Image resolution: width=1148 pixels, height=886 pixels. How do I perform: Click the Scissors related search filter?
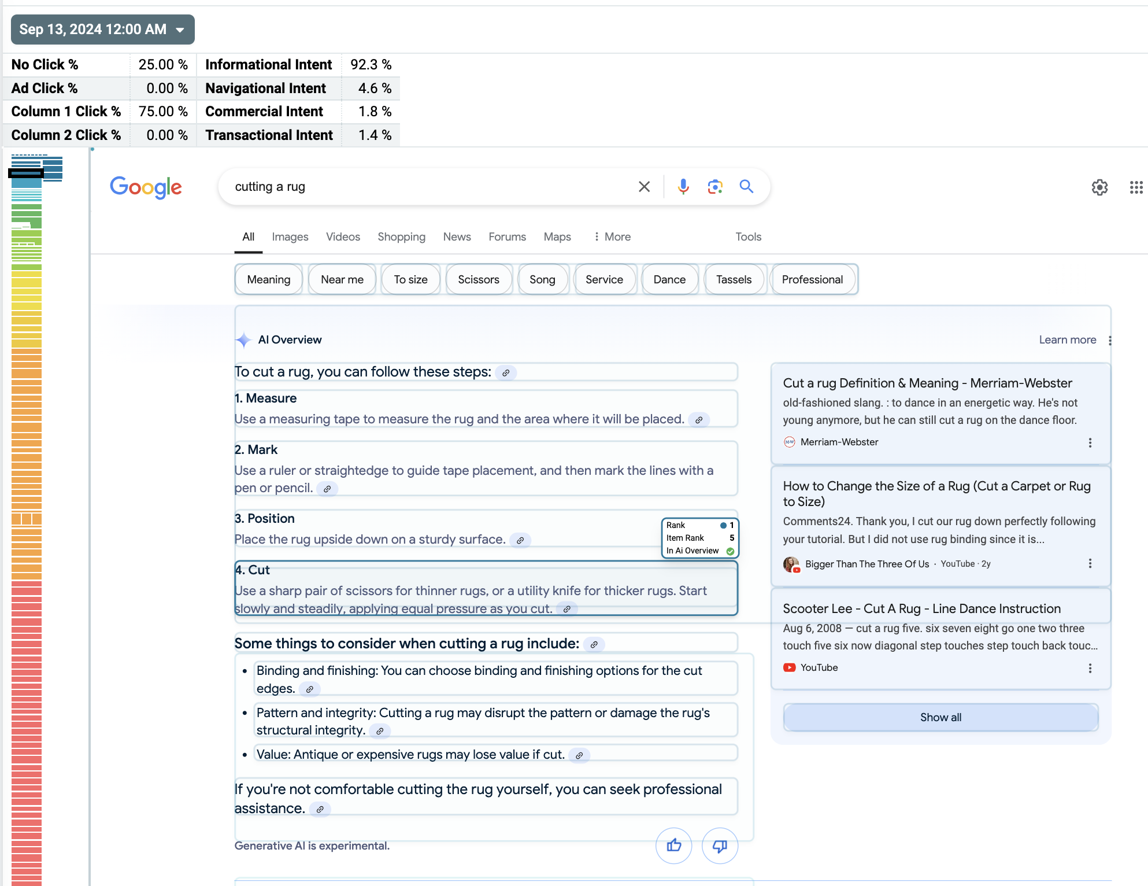click(478, 279)
